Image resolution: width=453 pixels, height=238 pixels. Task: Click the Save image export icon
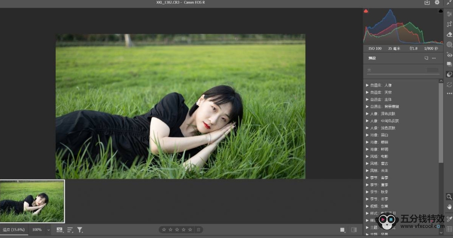pyautogui.click(x=427, y=3)
